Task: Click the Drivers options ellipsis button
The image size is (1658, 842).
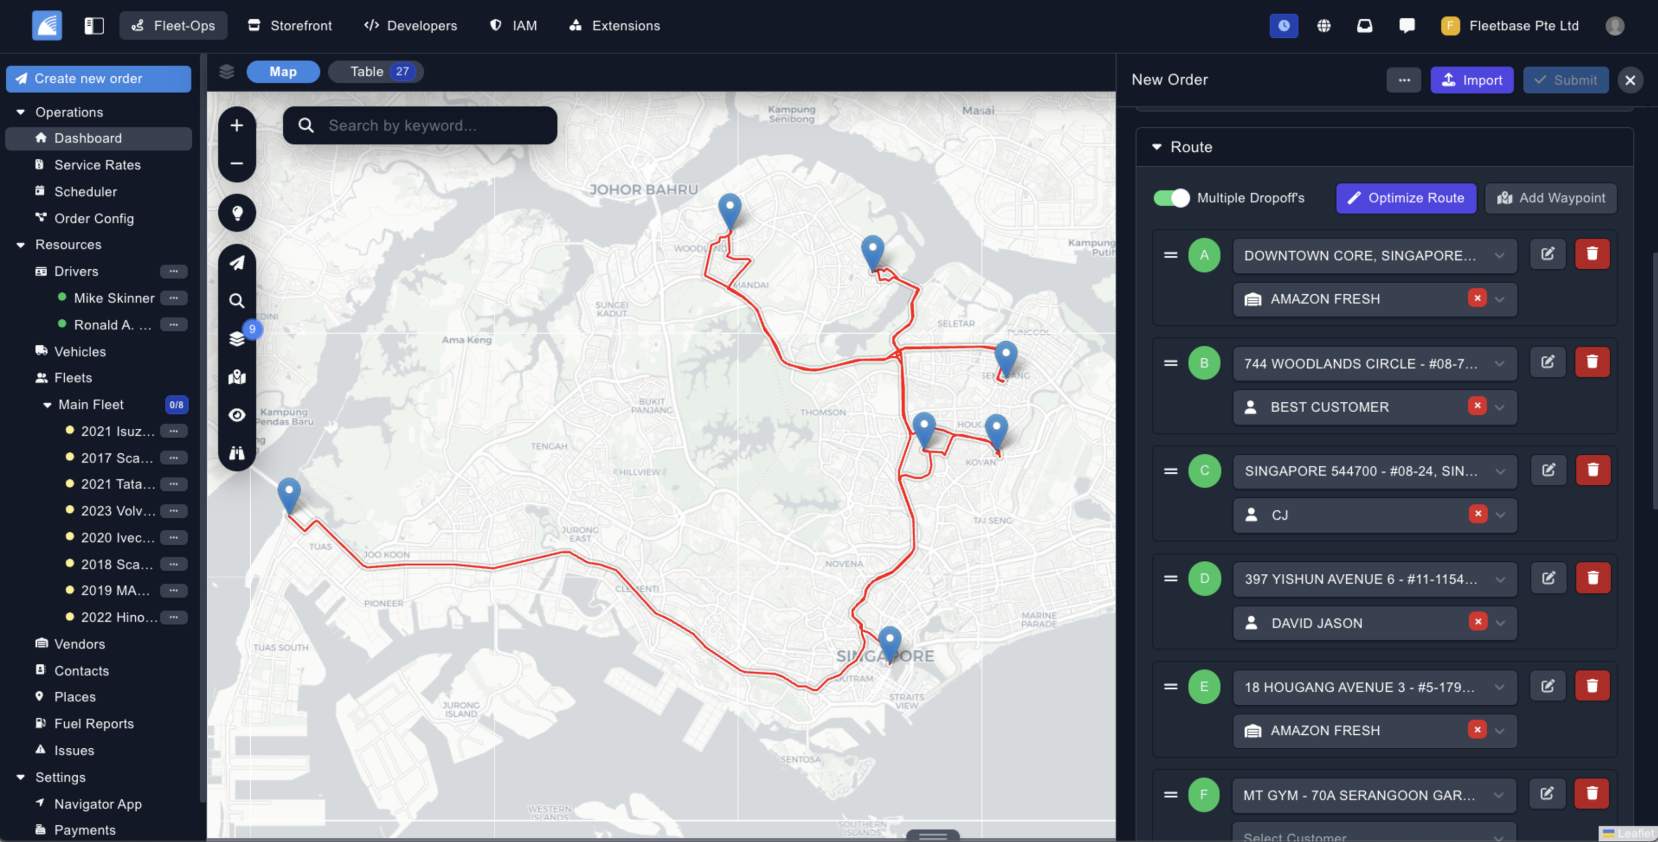Action: [173, 271]
